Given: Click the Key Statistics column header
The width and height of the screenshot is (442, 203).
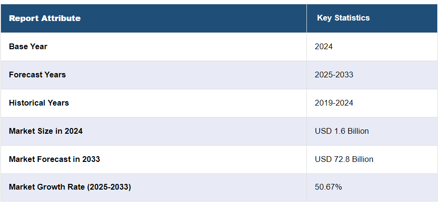Looking at the screenshot, I should click(x=343, y=18).
